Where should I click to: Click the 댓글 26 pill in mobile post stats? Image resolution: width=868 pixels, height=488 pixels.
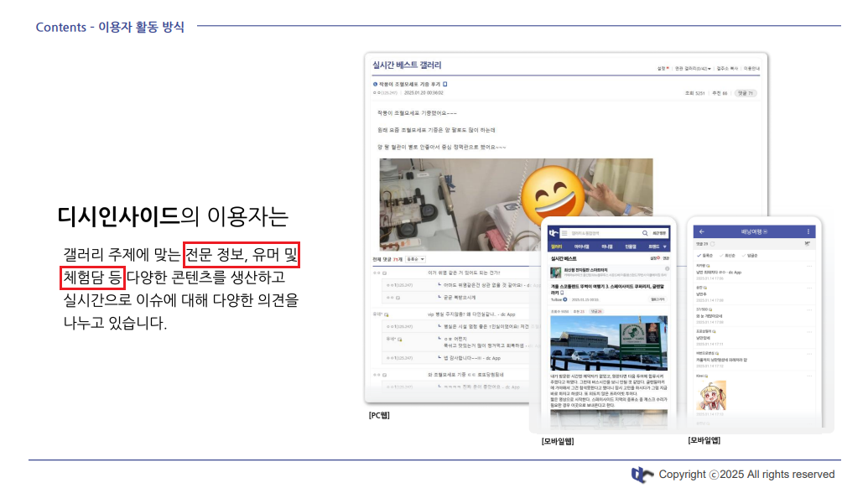pos(596,312)
